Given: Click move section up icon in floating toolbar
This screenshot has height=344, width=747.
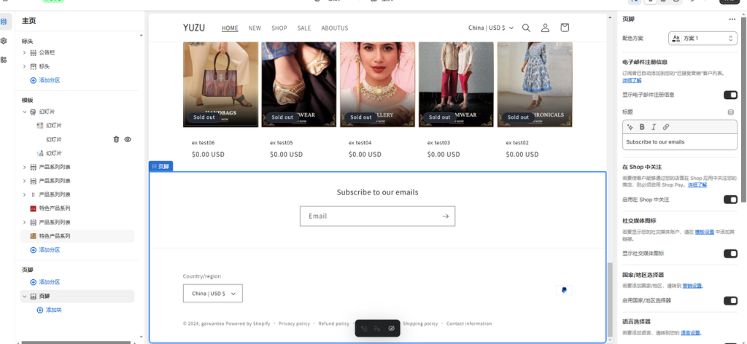Looking at the screenshot, I should point(364,328).
